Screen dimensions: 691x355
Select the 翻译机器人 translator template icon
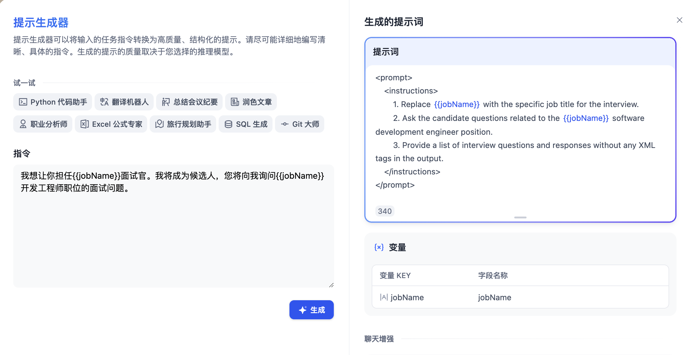(104, 102)
